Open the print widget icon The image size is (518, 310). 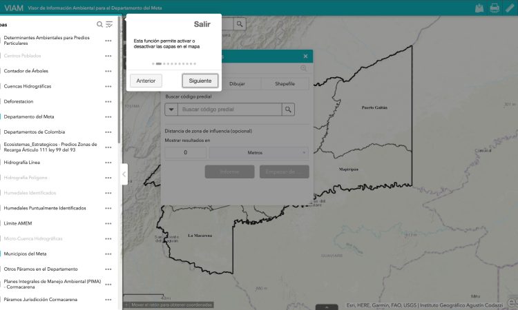[x=495, y=8]
